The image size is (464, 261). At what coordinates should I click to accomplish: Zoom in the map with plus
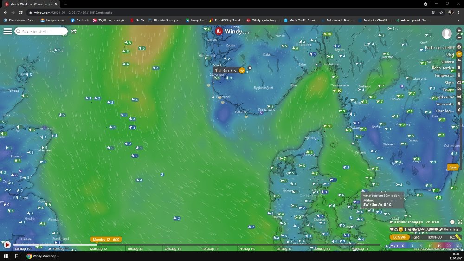pos(459,30)
